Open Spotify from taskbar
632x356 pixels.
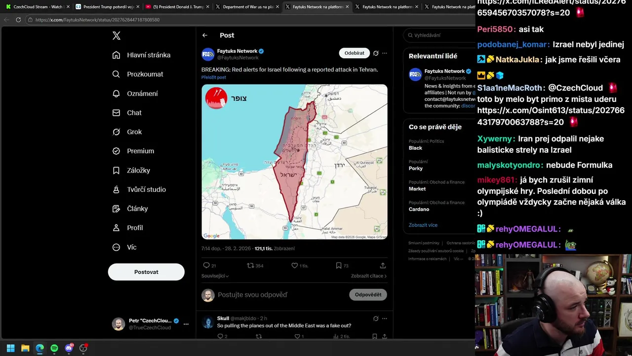(54, 348)
